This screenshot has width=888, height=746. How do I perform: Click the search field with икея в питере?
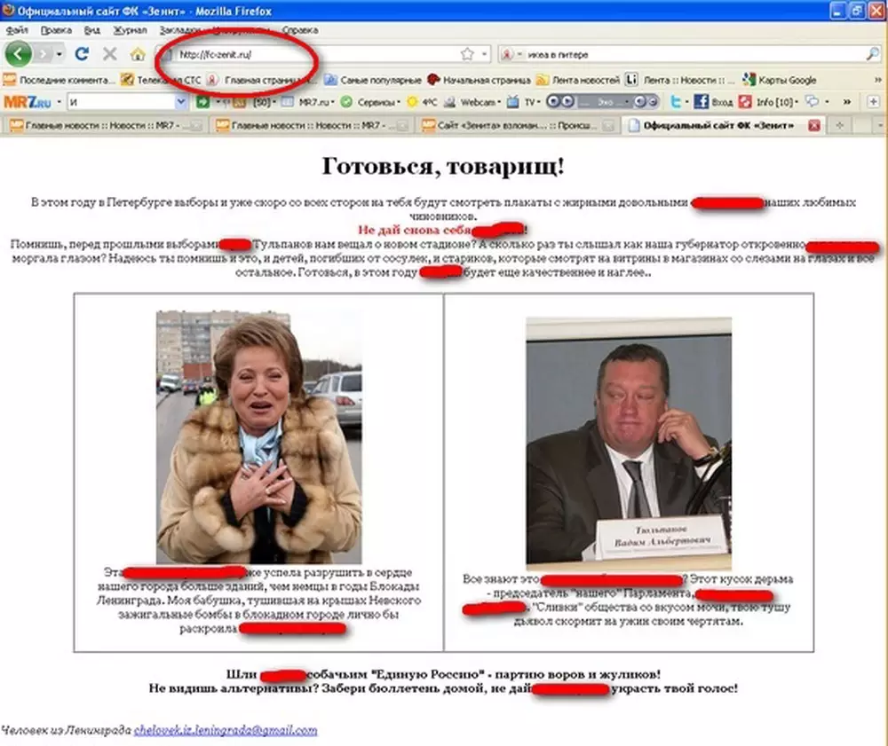[x=684, y=54]
